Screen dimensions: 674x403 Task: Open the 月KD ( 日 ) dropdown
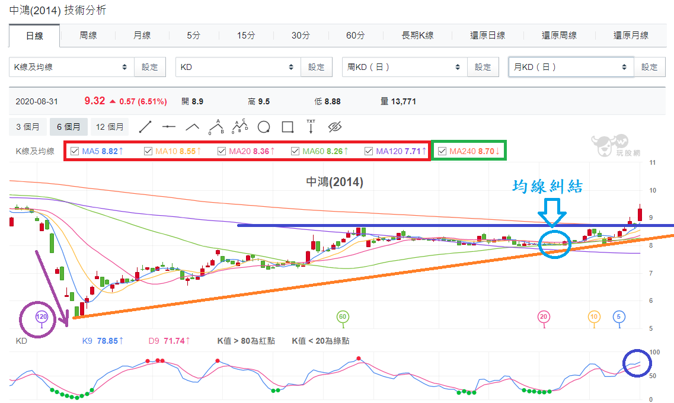tap(571, 67)
